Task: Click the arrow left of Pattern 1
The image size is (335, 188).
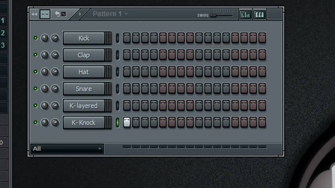Action: click(80, 14)
